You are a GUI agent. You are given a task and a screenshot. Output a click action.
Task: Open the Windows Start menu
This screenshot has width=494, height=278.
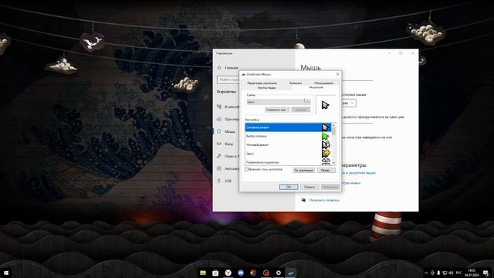(x=5, y=273)
